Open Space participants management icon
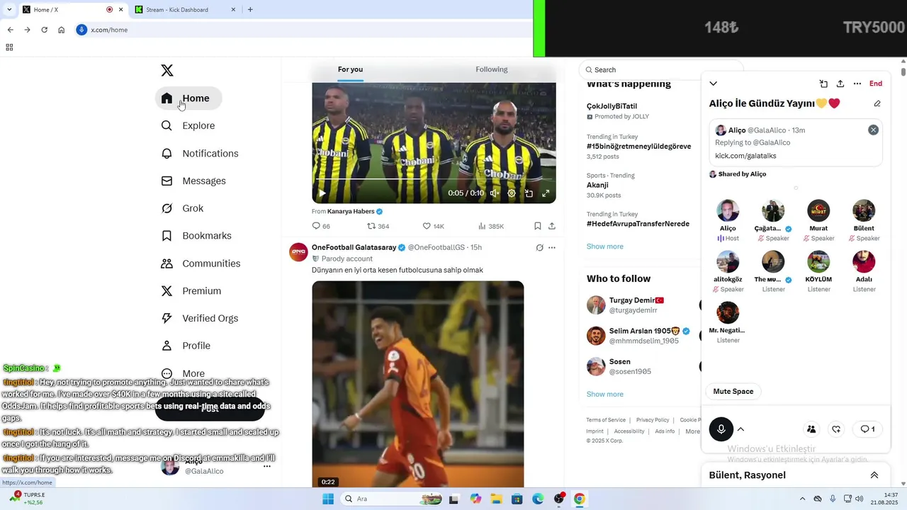 click(x=811, y=429)
